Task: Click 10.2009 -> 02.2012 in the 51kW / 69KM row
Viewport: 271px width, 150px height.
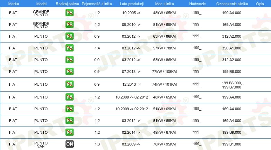Action: 132,109
